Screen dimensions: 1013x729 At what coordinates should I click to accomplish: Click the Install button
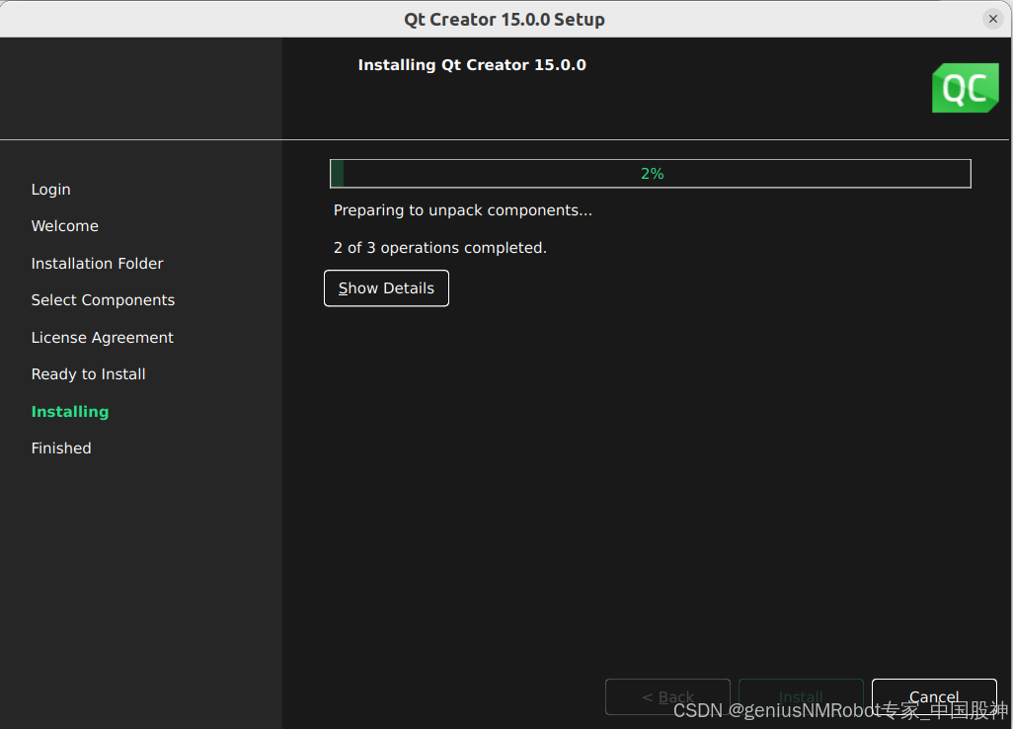pos(801,696)
